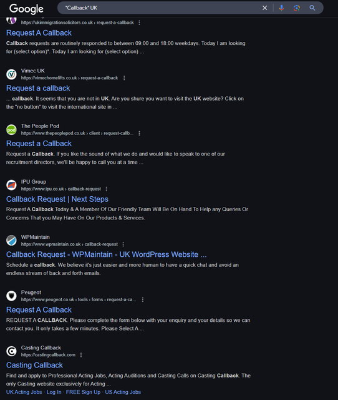Start voice search with microphone icon
The height and width of the screenshot is (400, 338).
281,8
